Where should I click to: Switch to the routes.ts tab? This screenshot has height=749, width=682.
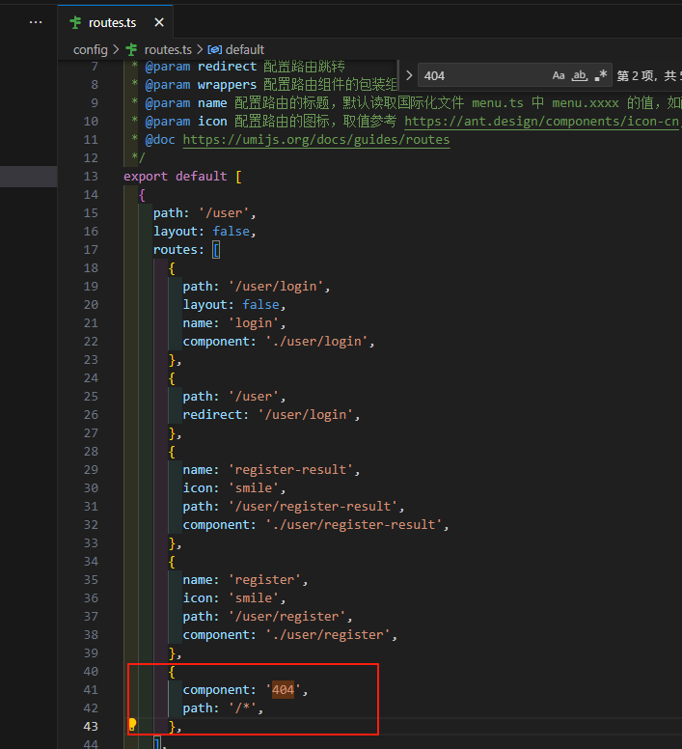[x=115, y=22]
